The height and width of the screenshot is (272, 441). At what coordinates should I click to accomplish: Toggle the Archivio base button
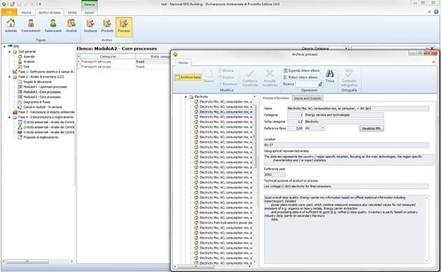pos(188,77)
